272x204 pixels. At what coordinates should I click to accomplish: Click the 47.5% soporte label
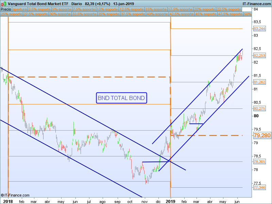[230, 14]
